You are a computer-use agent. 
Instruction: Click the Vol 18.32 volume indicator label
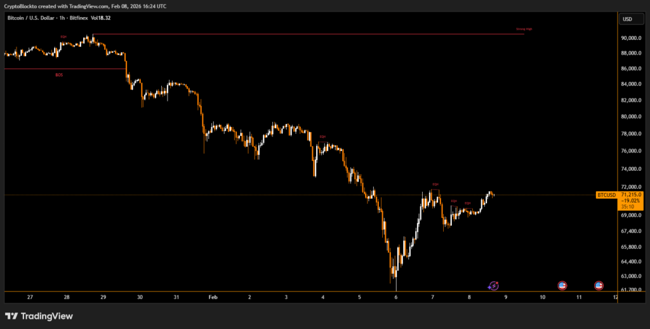pyautogui.click(x=101, y=18)
